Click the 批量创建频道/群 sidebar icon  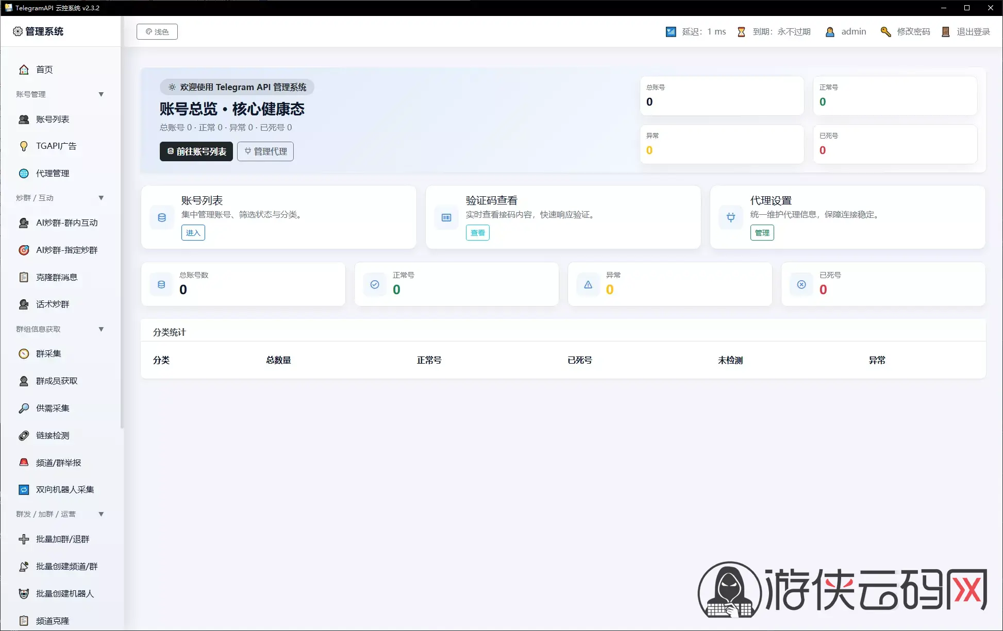pyautogui.click(x=24, y=567)
